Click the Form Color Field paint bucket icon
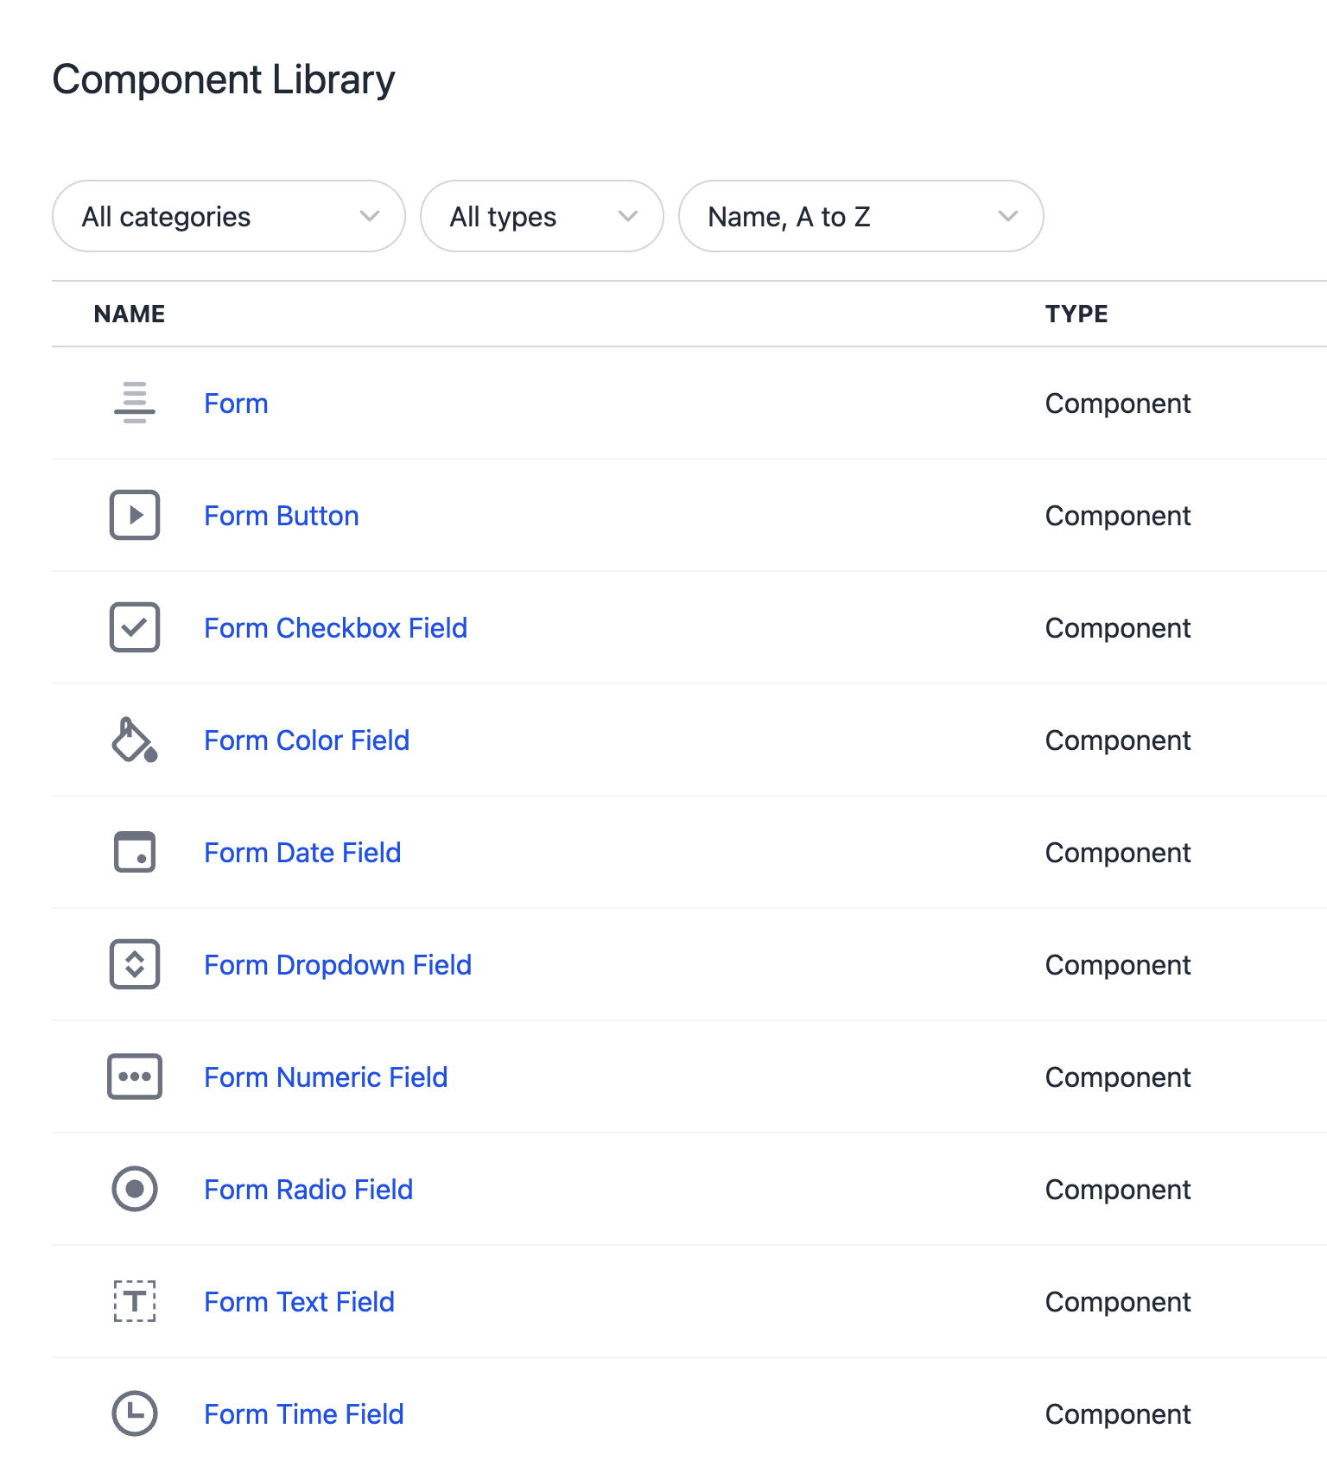Viewport: 1327px width, 1467px height. (x=135, y=740)
